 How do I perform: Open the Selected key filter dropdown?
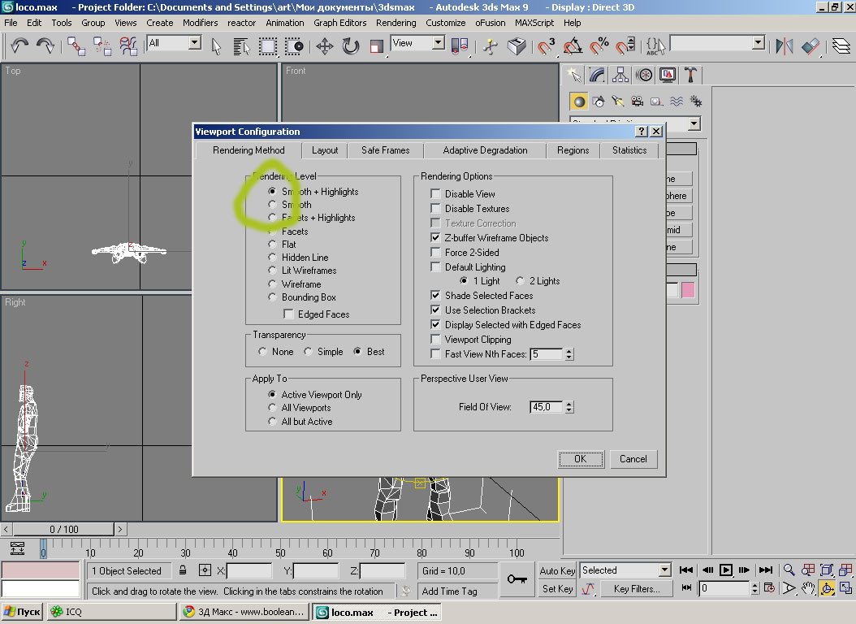point(664,570)
